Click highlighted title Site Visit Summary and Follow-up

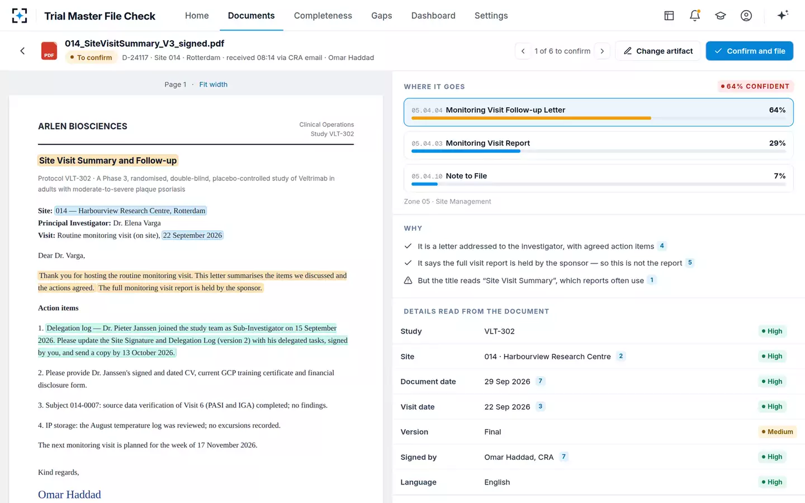108,160
